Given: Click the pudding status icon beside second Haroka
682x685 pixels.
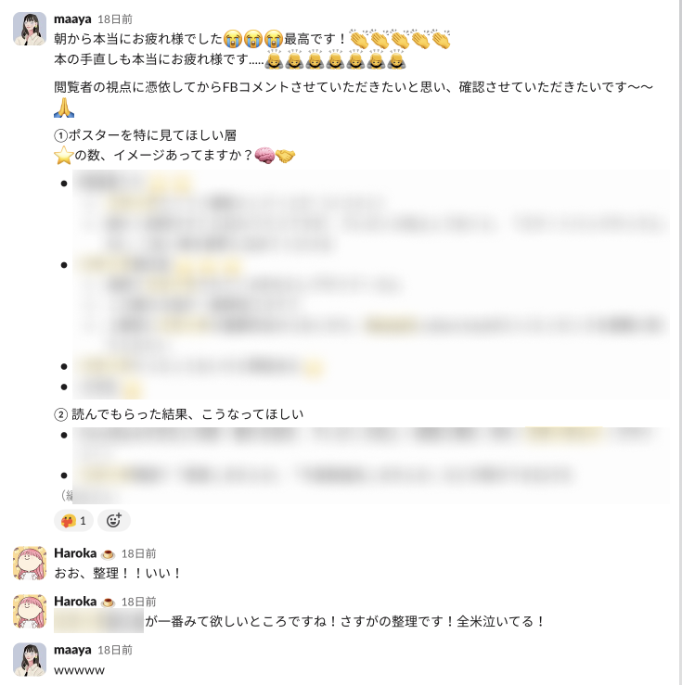Looking at the screenshot, I should click(x=108, y=603).
